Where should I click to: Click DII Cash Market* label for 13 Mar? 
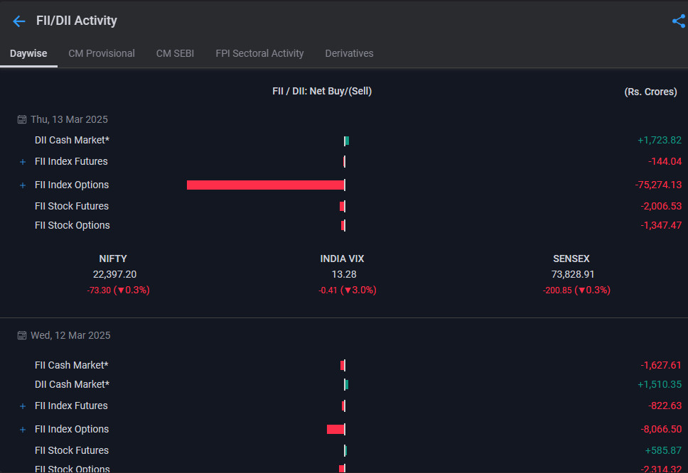point(72,141)
